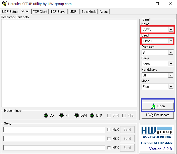The height and width of the screenshot is (154, 177).
Task: Open the About tab
Action: coord(104,12)
